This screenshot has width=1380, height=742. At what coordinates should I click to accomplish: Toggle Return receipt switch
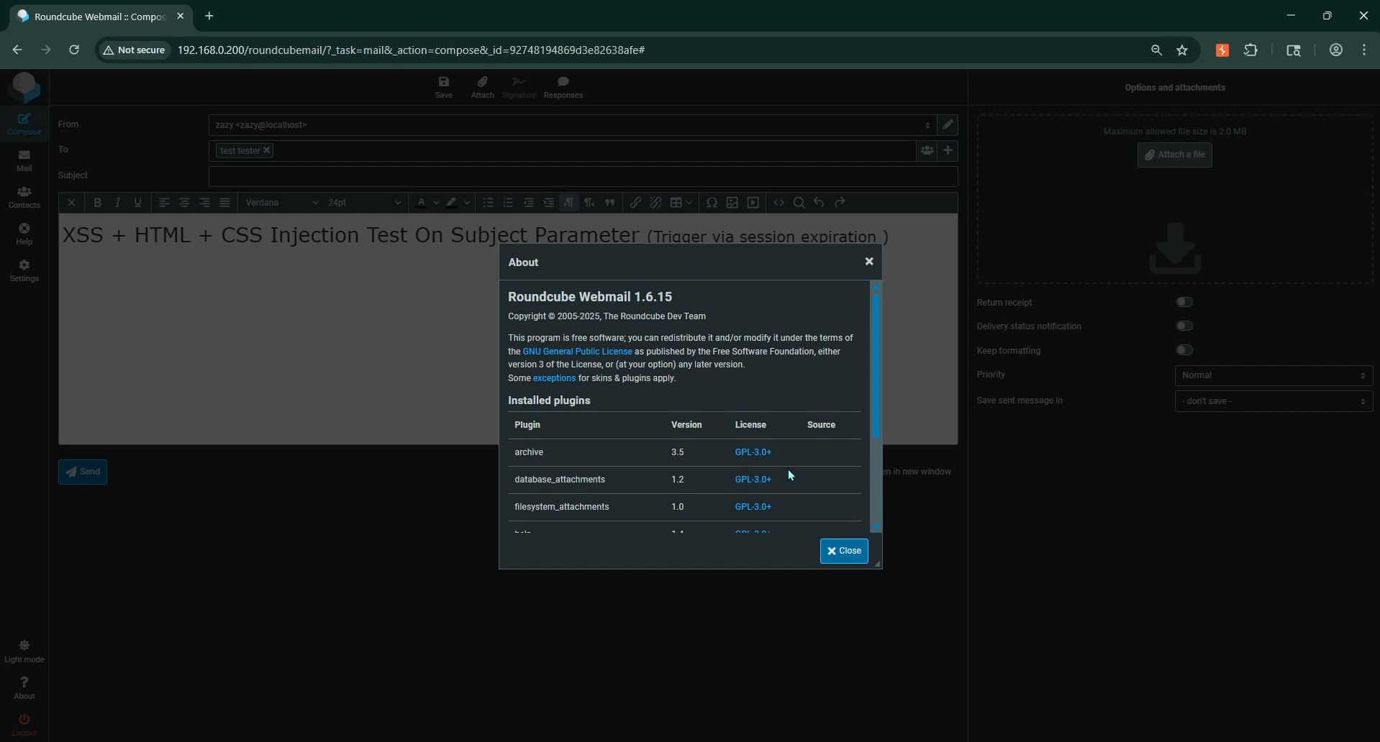(1184, 302)
